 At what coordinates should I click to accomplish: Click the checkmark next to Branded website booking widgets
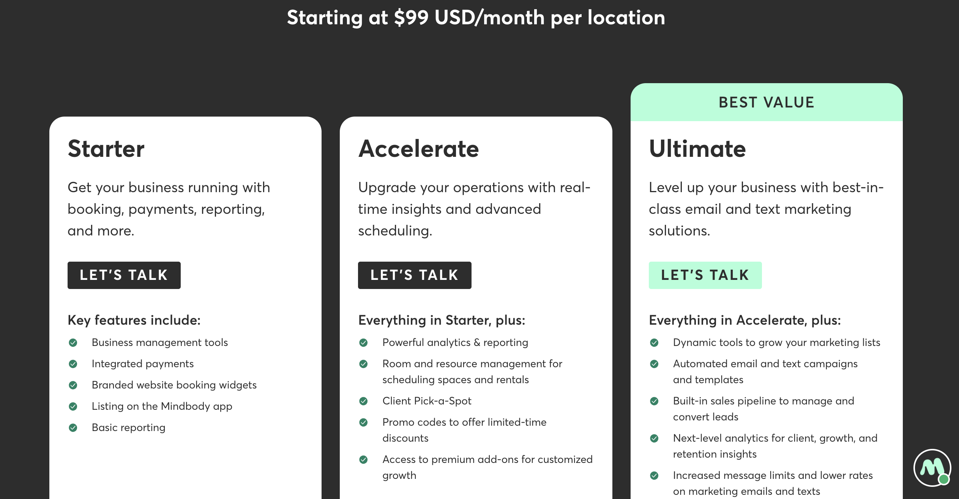tap(73, 385)
